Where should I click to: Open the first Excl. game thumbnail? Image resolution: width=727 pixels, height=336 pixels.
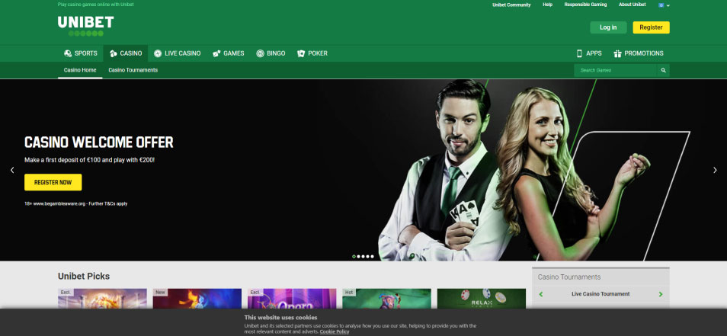(x=102, y=299)
